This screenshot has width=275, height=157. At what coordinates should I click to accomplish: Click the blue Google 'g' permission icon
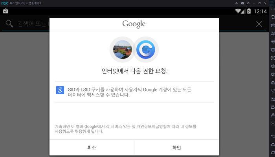[60, 90]
